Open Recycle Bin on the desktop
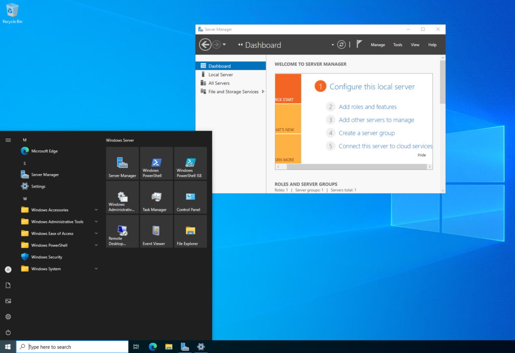Screen dimensions: 515x353 (12, 14)
